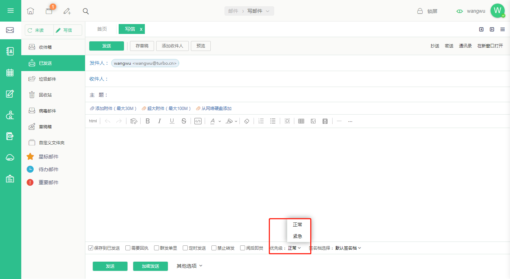Screen dimensions: 510x279
Task: Open the contacts address book sidebar icon
Action: click(10, 51)
